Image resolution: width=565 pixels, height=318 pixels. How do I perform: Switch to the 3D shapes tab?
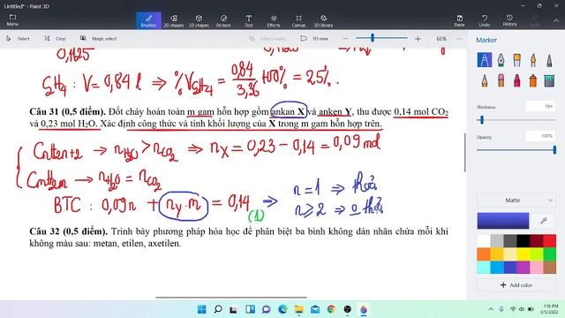click(x=199, y=20)
